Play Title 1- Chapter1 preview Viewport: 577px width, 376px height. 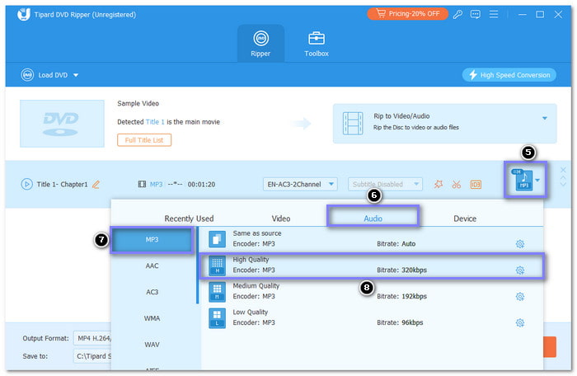click(x=26, y=184)
